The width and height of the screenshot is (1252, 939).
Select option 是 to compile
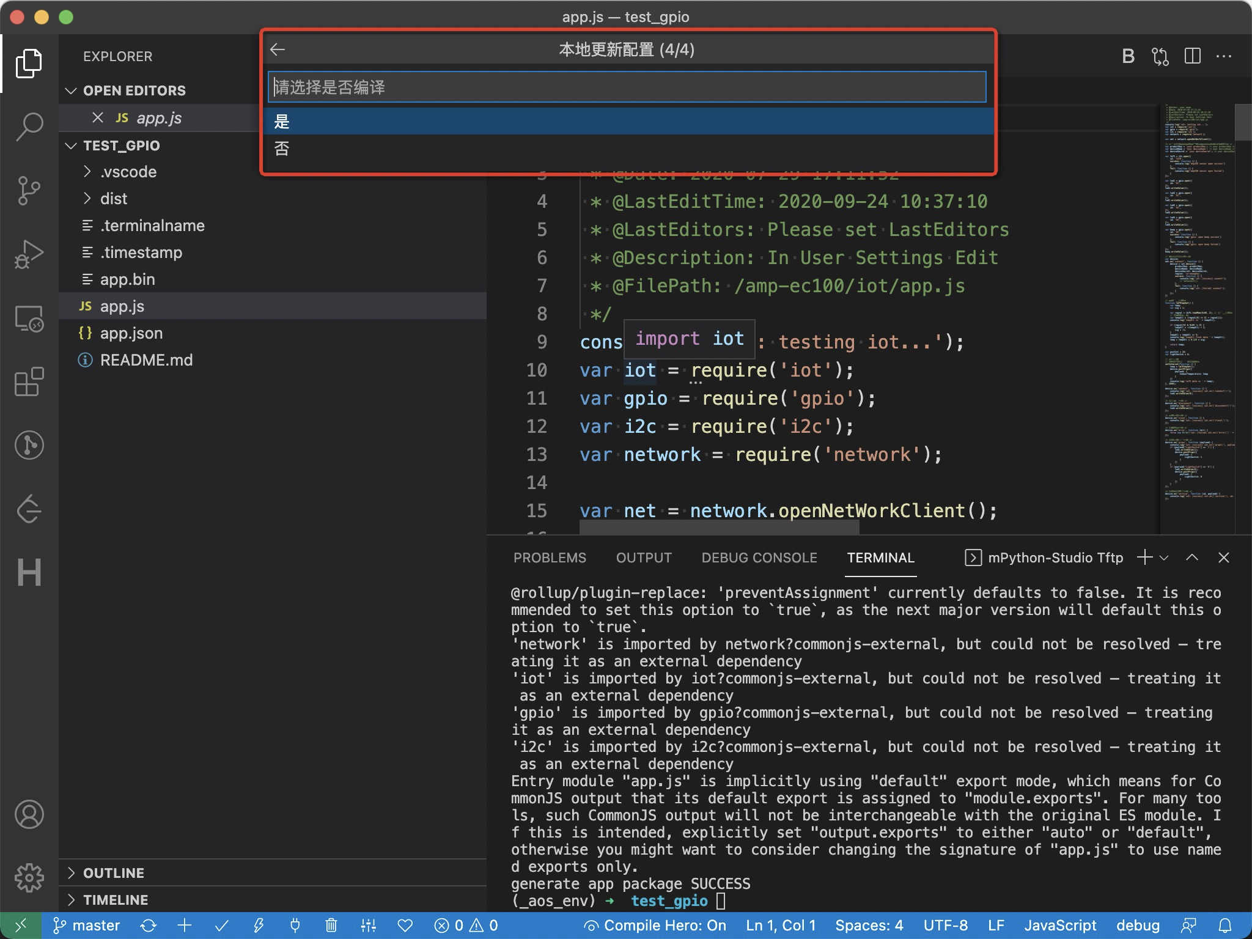pos(627,121)
